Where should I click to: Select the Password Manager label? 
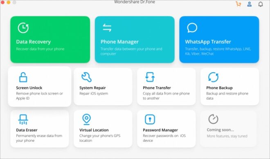[160, 130]
